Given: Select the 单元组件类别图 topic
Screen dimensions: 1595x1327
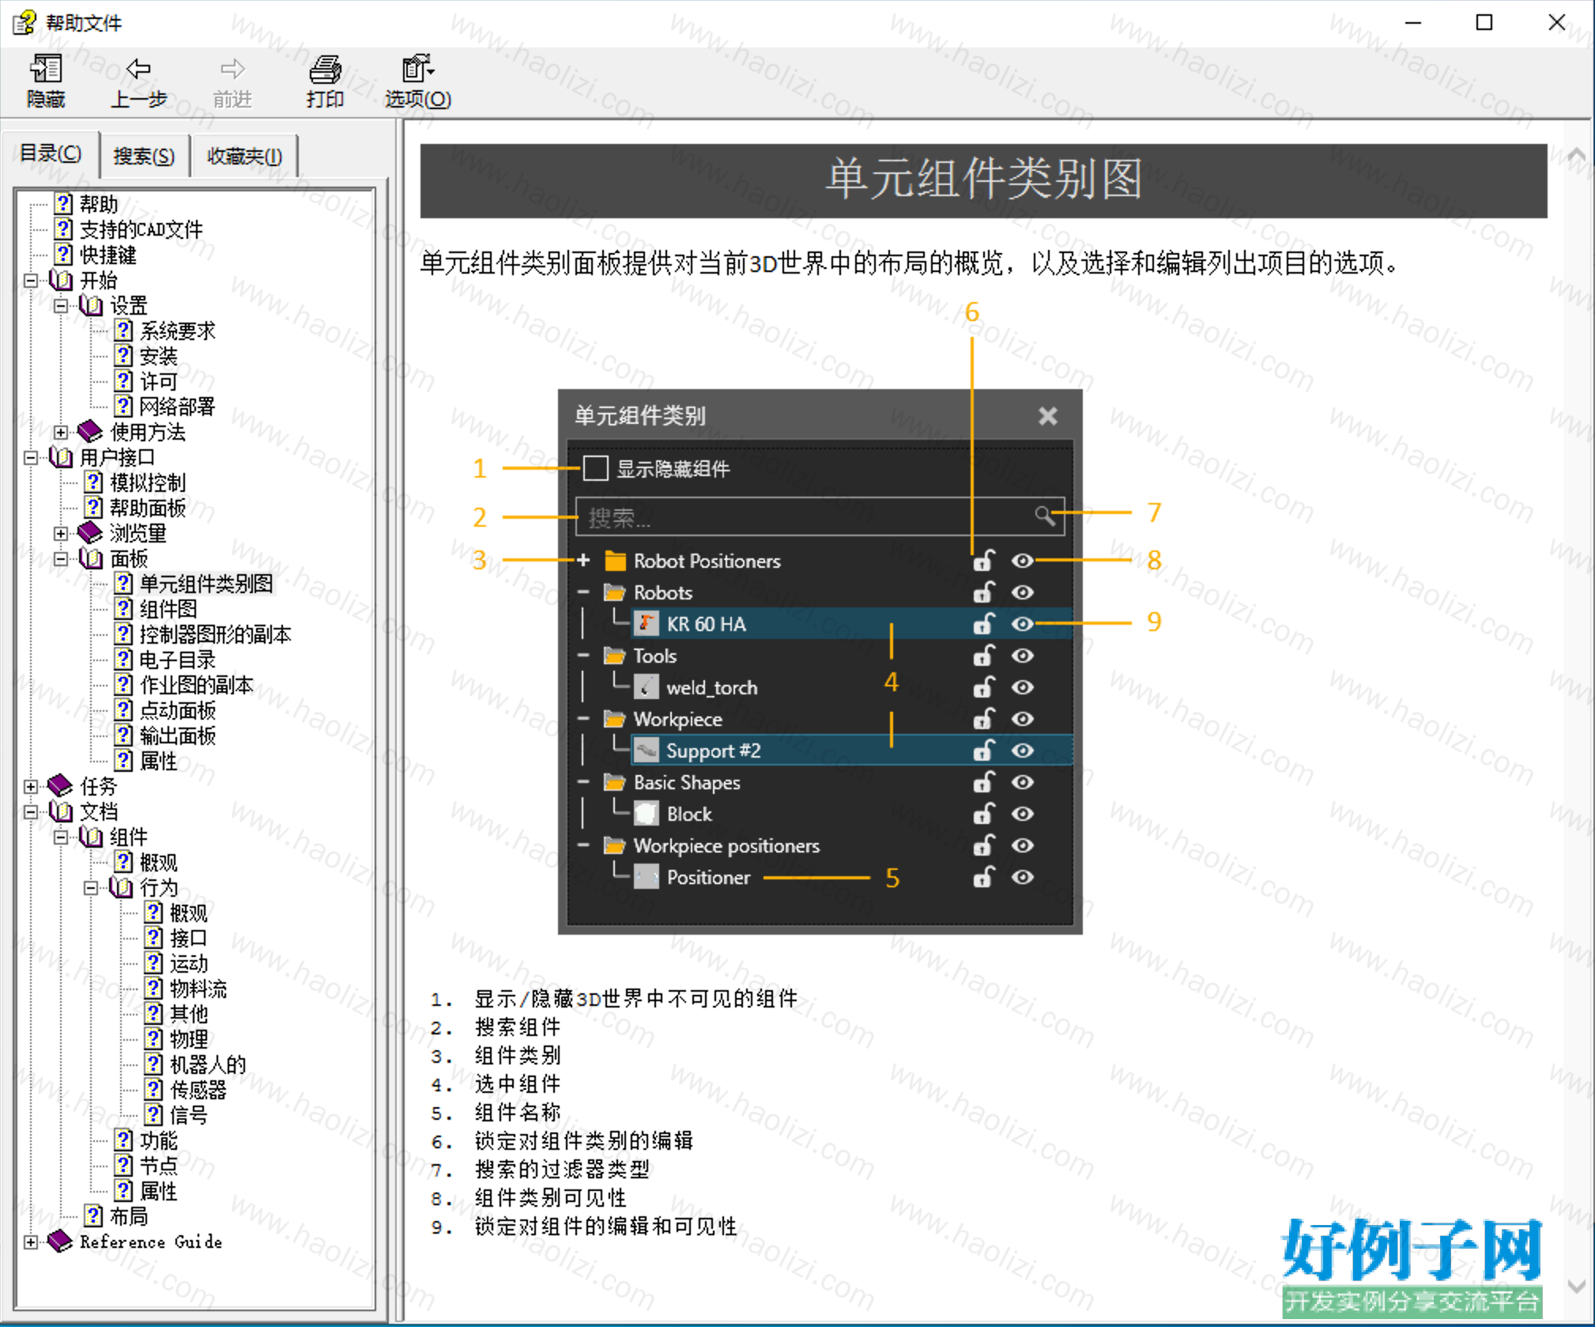Looking at the screenshot, I should tap(206, 584).
